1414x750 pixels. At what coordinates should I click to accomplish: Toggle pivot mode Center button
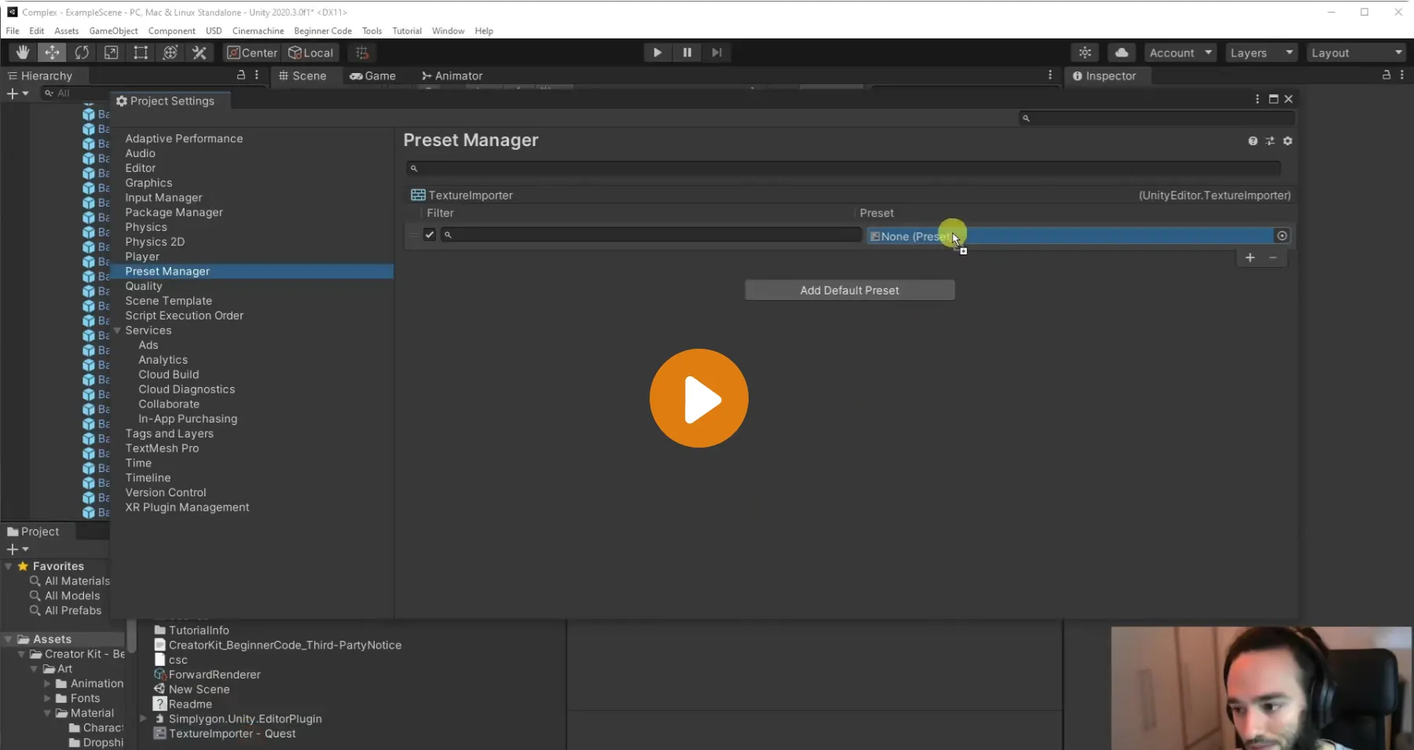coord(252,53)
